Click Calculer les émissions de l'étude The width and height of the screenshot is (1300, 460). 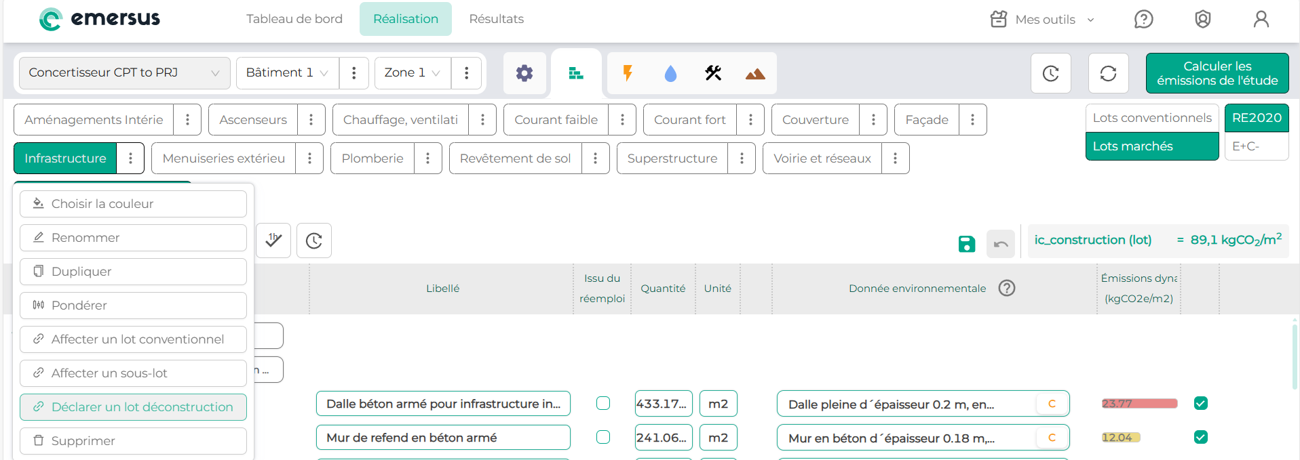[x=1217, y=73]
